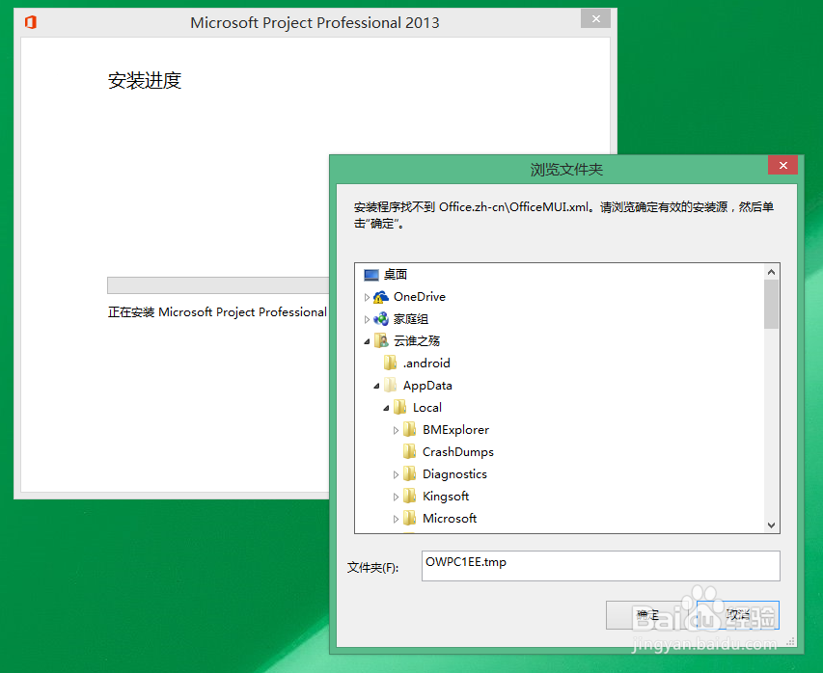Click the 安装进度 heading in installer window

145,80
